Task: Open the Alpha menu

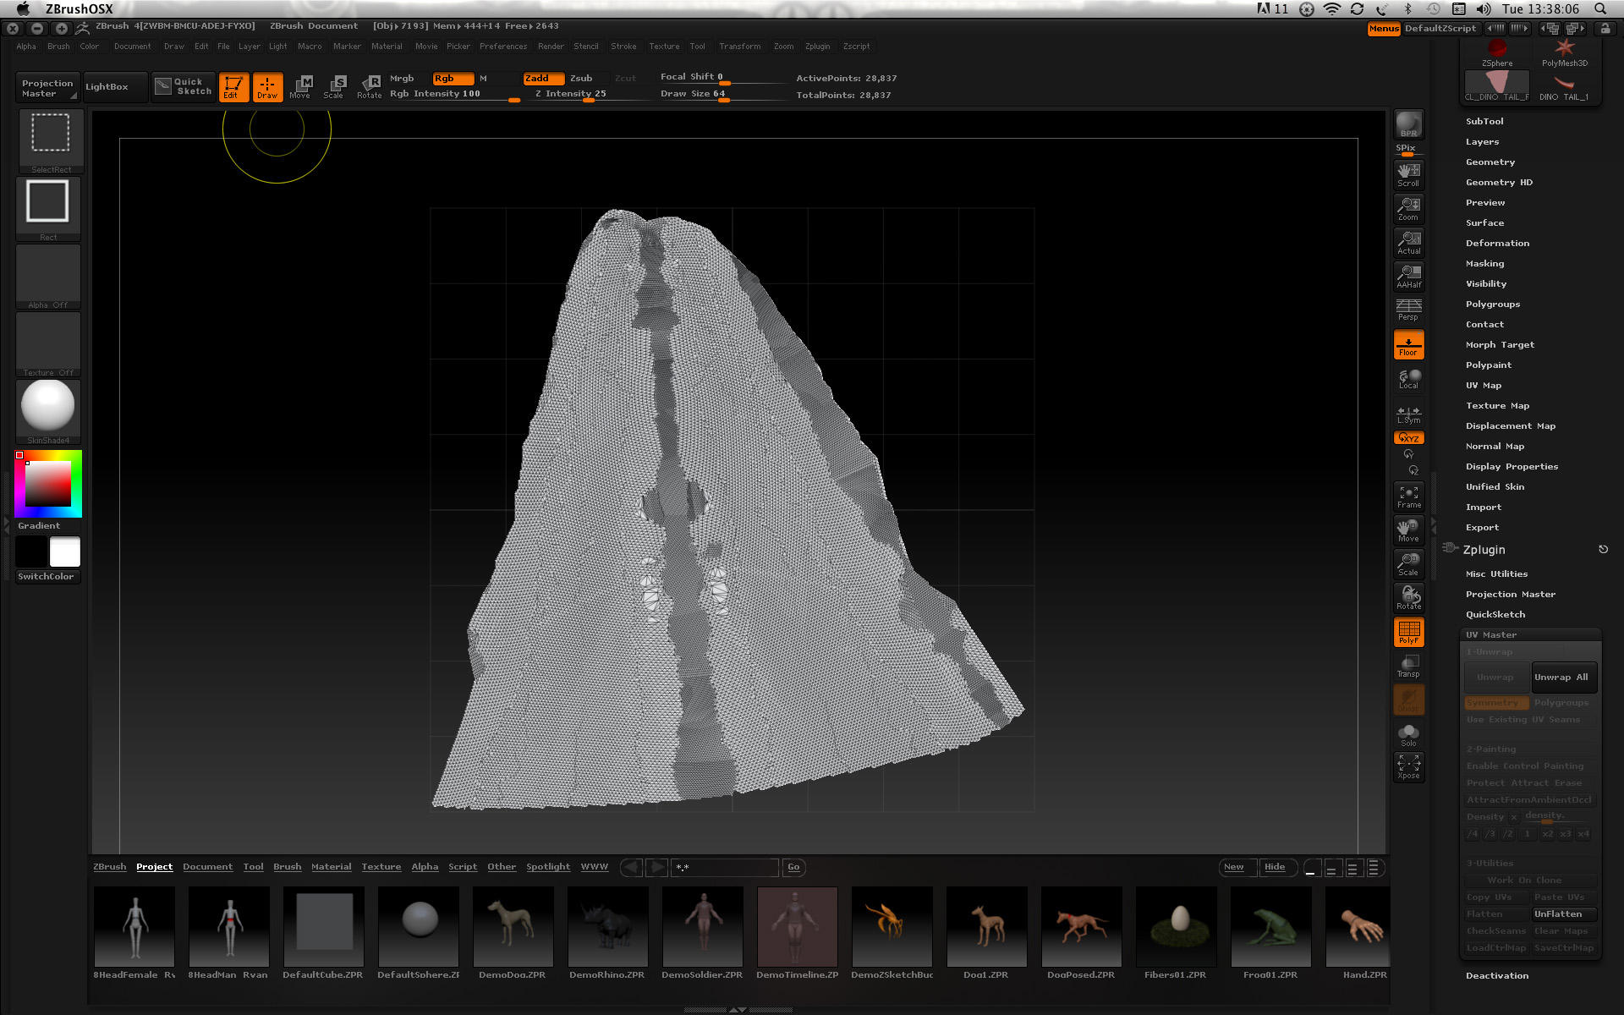Action: [26, 47]
